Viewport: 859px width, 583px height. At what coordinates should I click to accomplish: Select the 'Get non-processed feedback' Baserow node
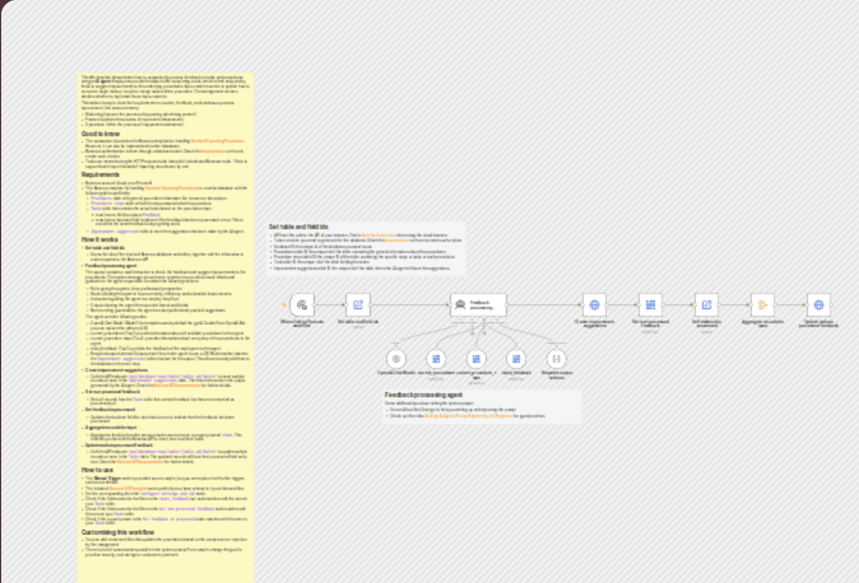(x=651, y=305)
